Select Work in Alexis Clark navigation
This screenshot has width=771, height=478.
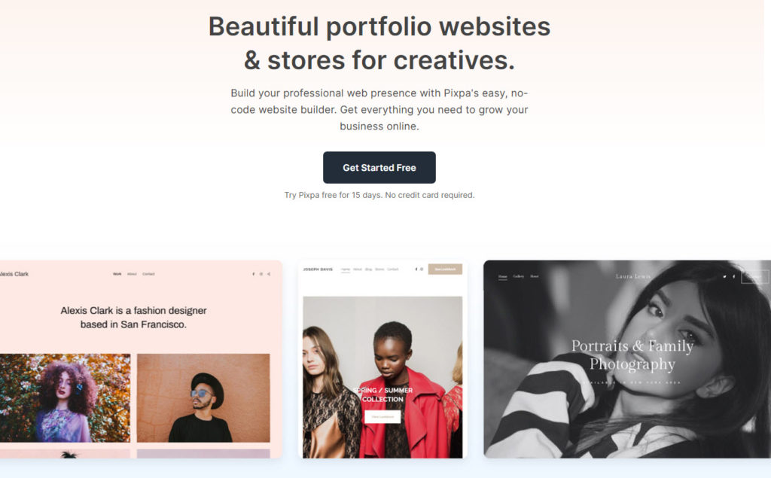[x=117, y=274]
